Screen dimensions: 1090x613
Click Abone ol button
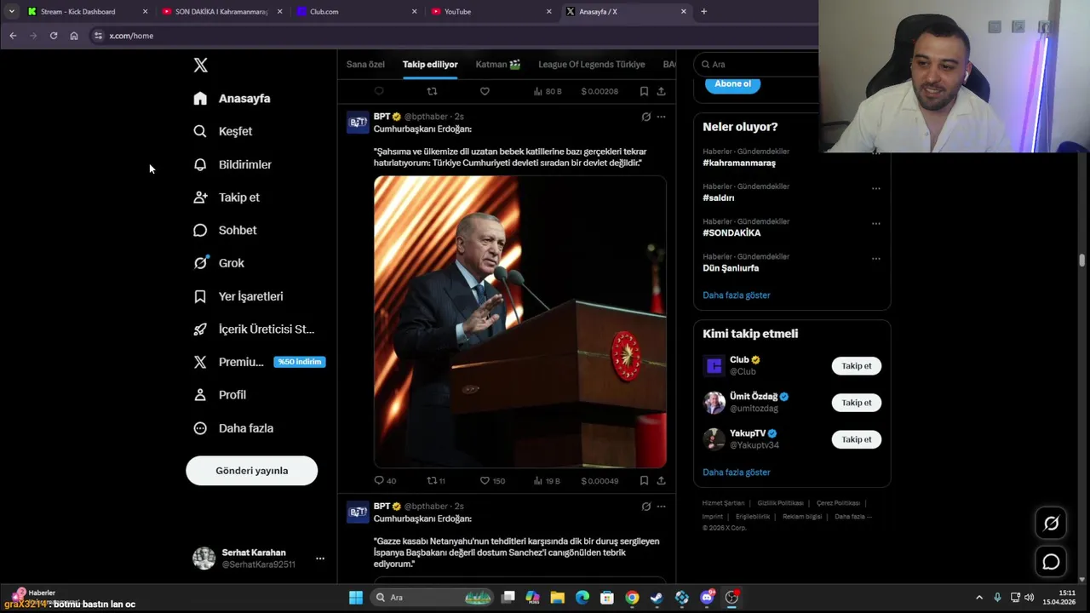(732, 83)
